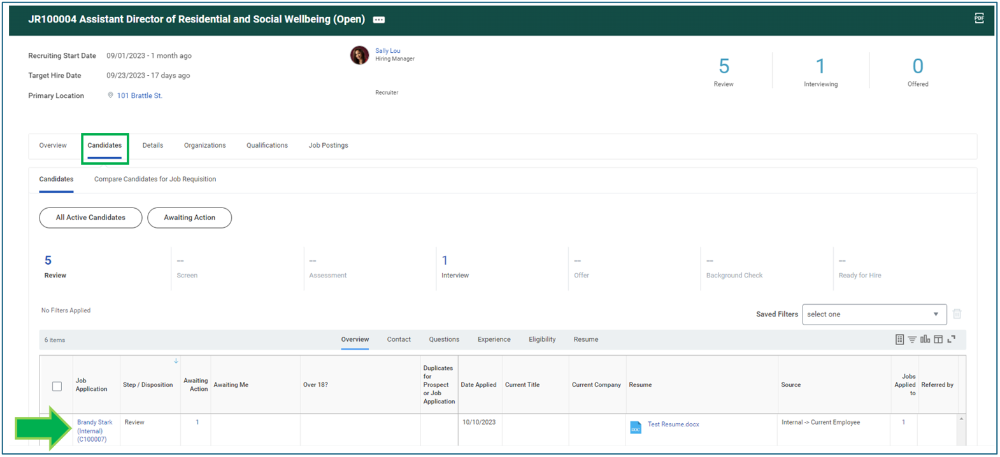Click the DOC file icon for Test Resume
1000x457 pixels.
tap(636, 428)
